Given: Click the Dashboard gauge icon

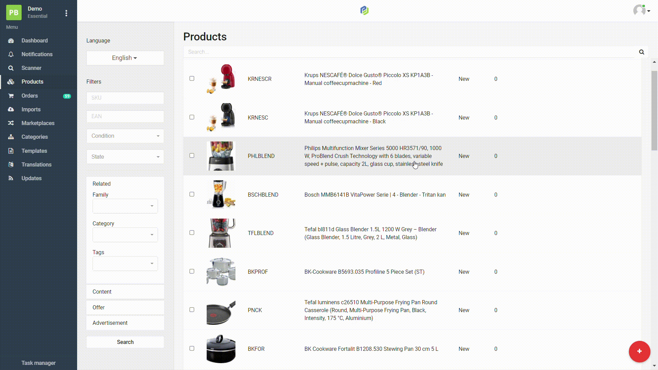Looking at the screenshot, I should point(11,41).
